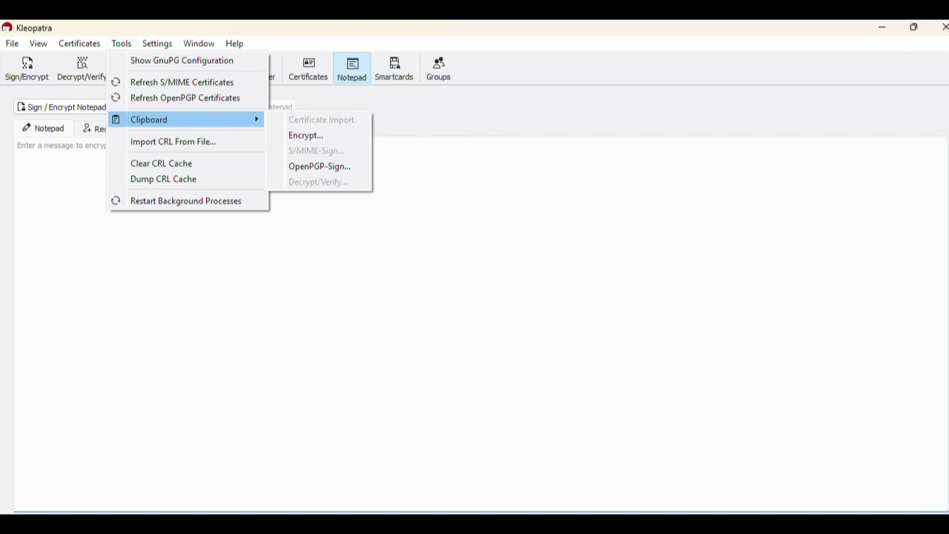
Task: Click the Kleopatra app icon in title bar
Action: point(7,27)
